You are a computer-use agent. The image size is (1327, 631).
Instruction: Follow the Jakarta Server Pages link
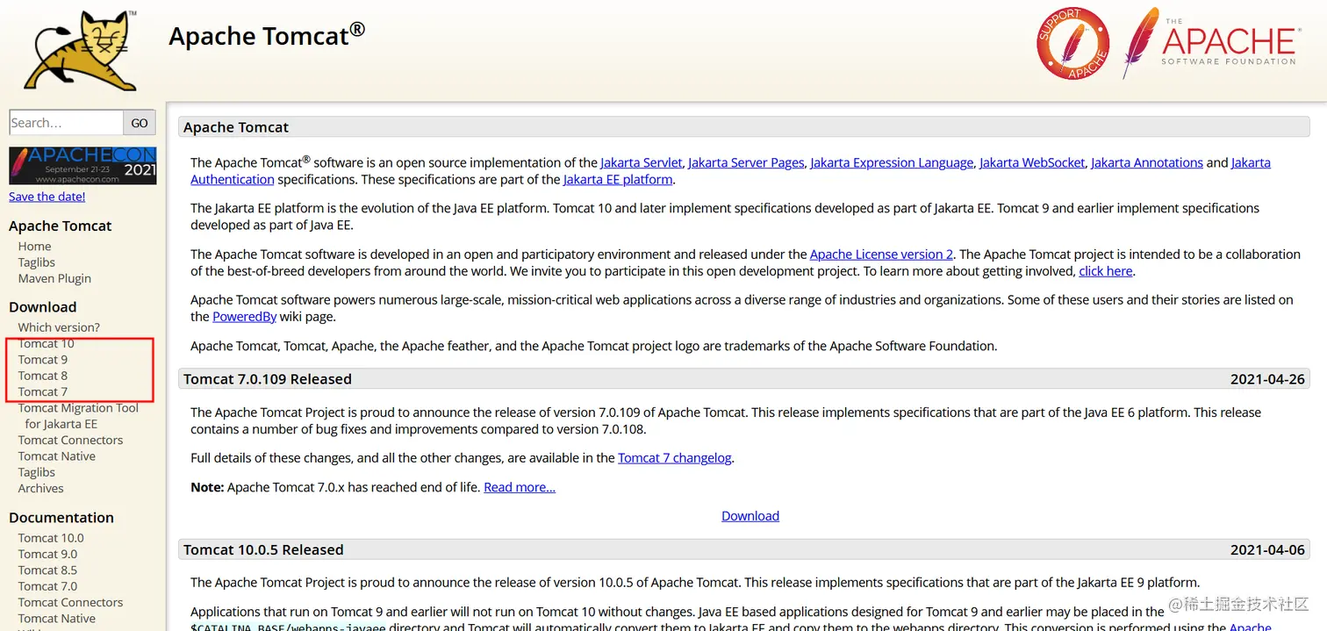[746, 163]
